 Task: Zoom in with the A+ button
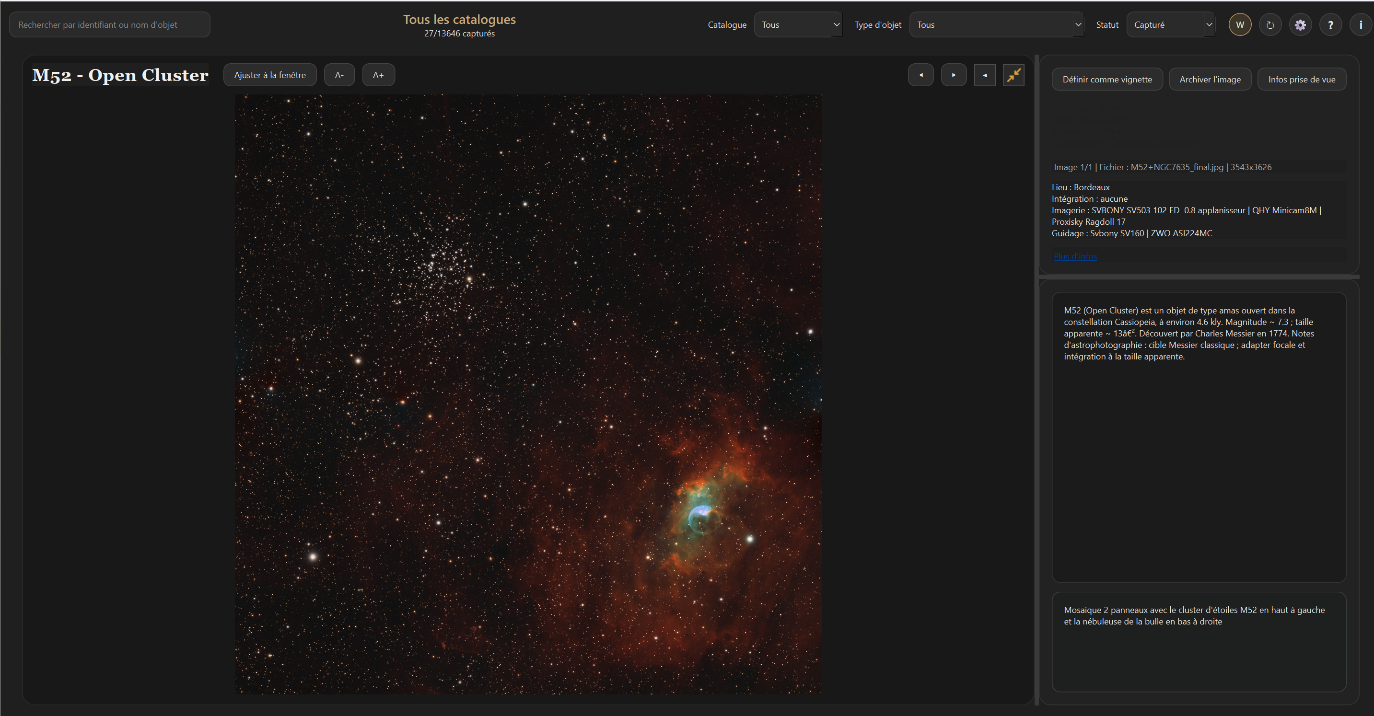(x=378, y=75)
